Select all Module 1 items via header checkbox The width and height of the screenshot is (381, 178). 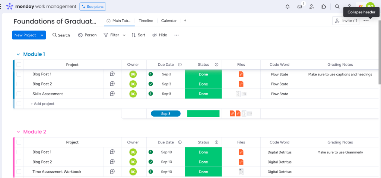click(19, 65)
